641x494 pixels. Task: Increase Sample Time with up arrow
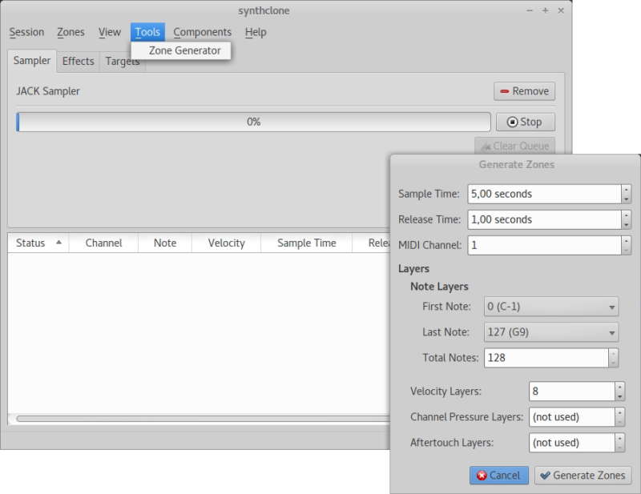pos(627,190)
